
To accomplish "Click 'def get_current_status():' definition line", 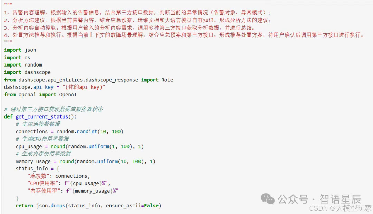I will tap(40, 116).
